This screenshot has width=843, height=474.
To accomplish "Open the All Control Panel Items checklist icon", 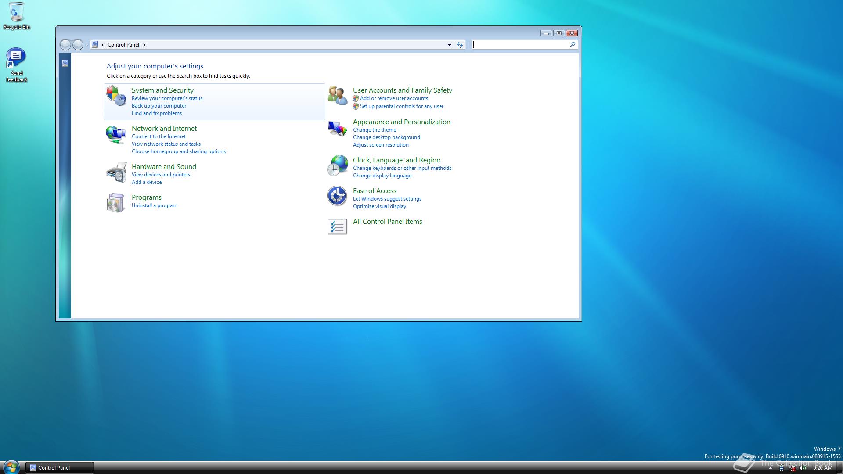I will (x=337, y=227).
